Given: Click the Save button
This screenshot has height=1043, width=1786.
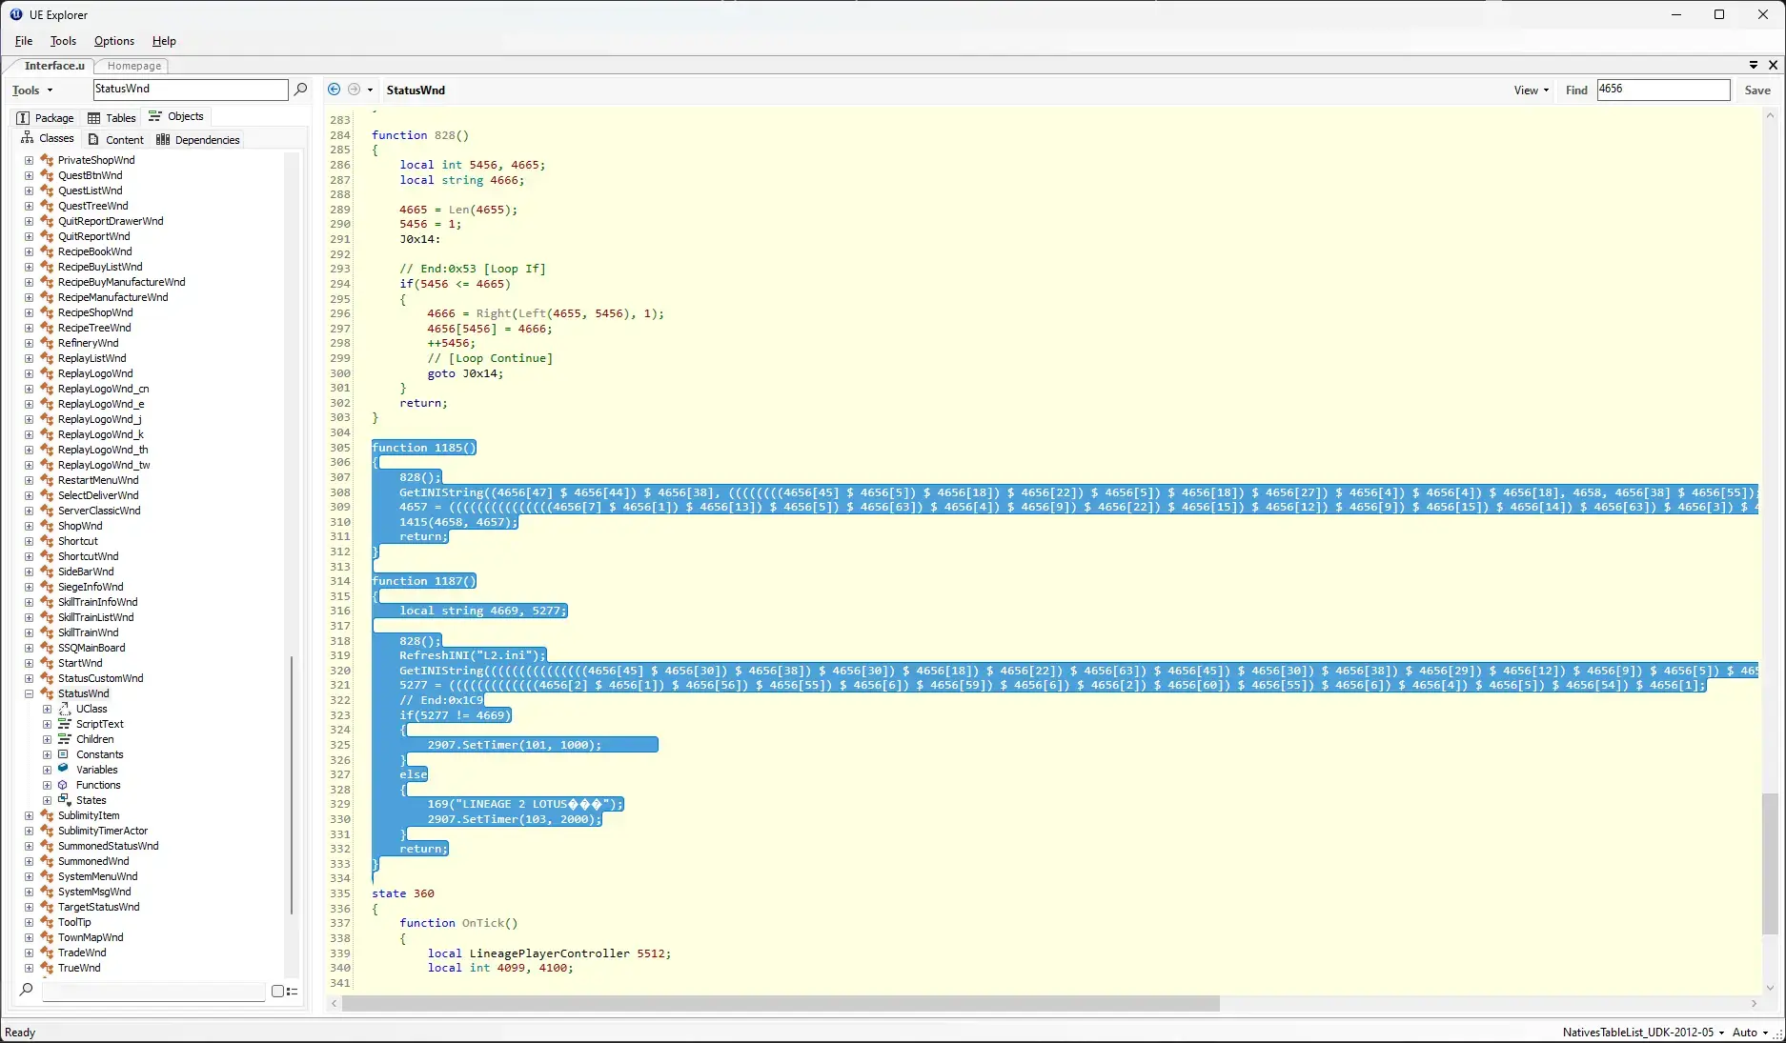Looking at the screenshot, I should point(1757,90).
